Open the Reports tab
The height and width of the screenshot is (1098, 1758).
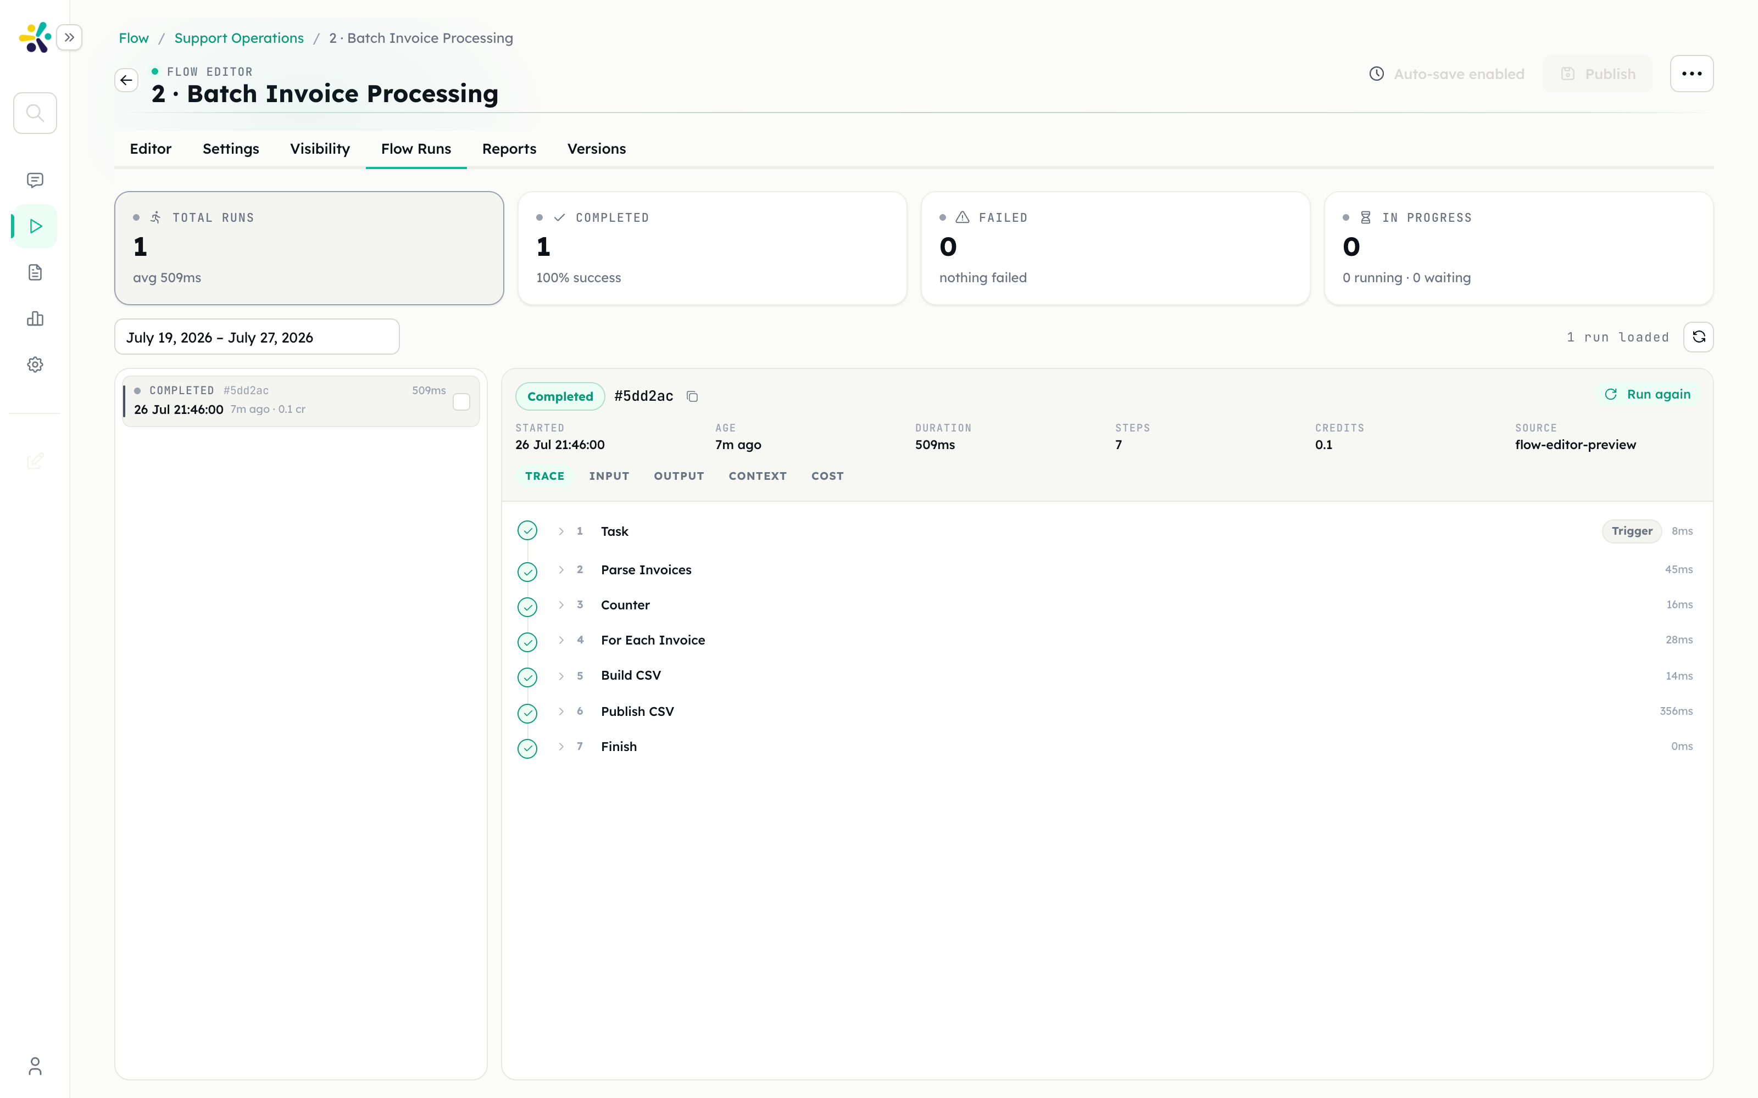[509, 148]
